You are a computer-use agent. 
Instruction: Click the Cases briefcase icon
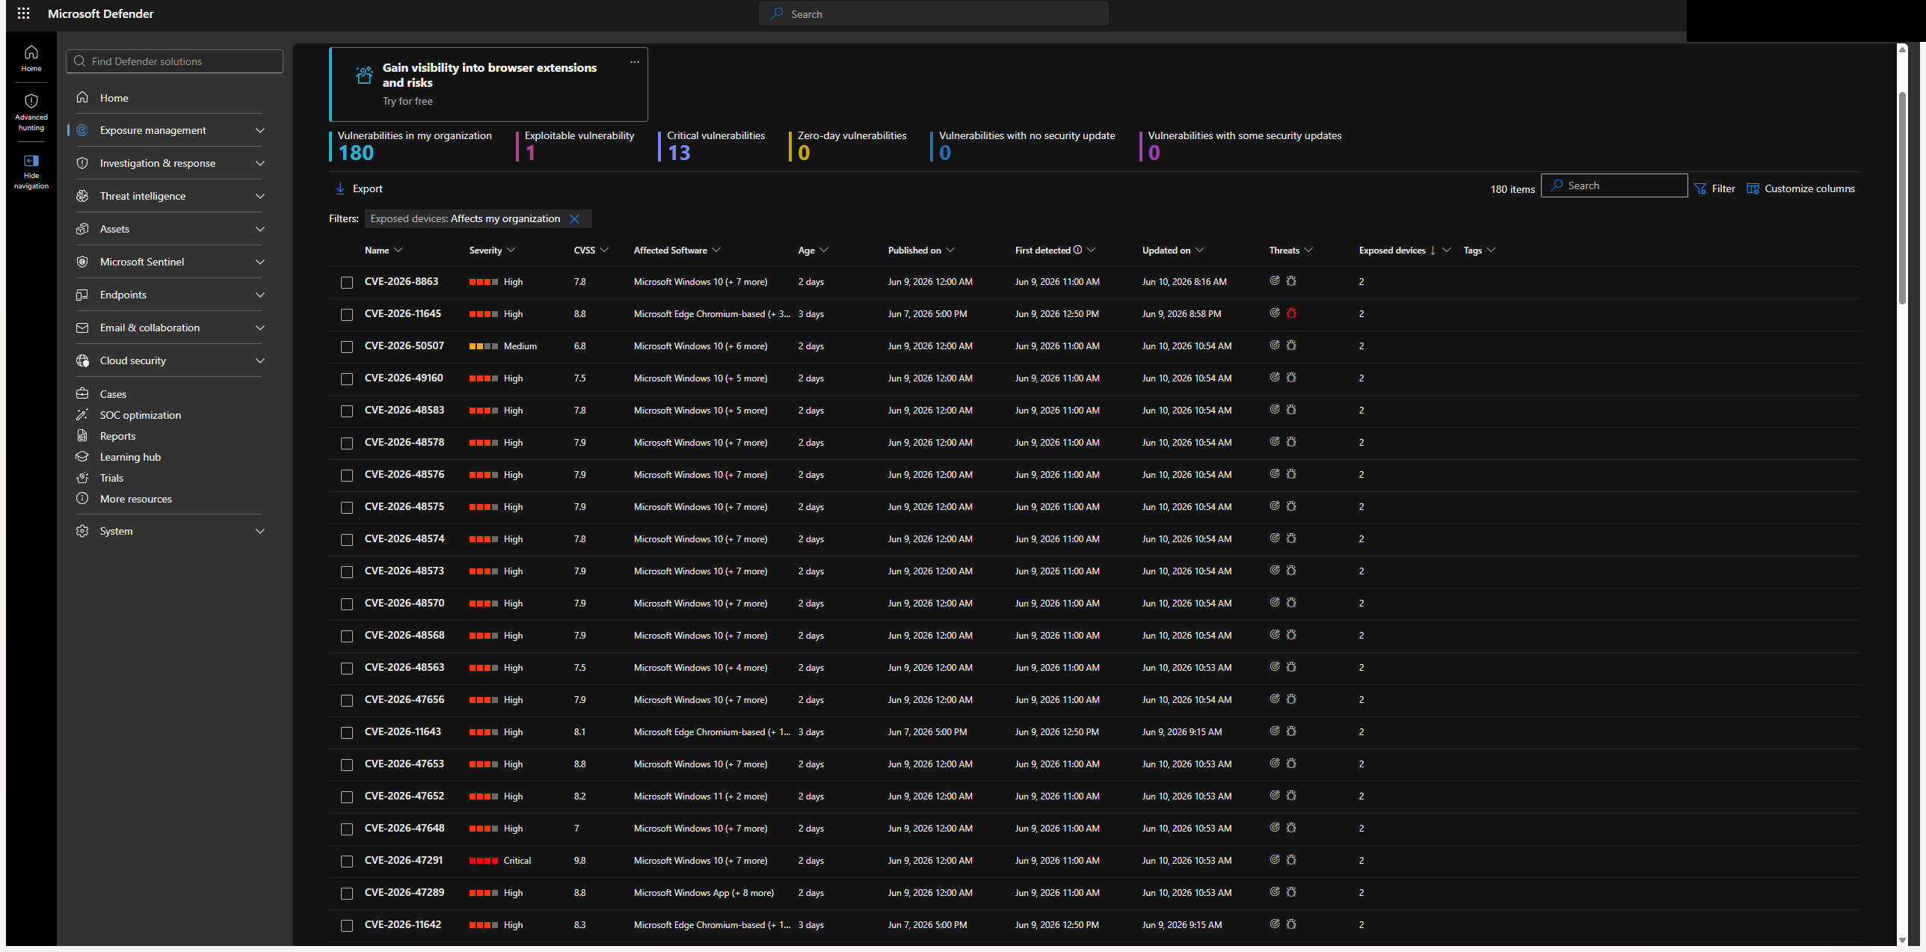(x=83, y=393)
